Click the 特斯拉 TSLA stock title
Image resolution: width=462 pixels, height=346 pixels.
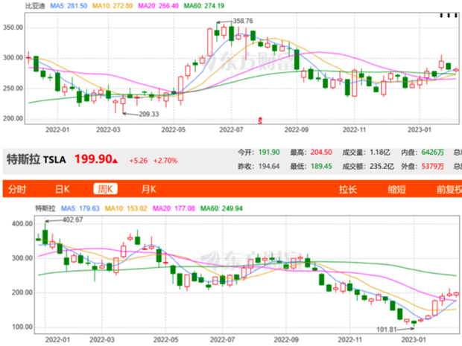(37, 159)
